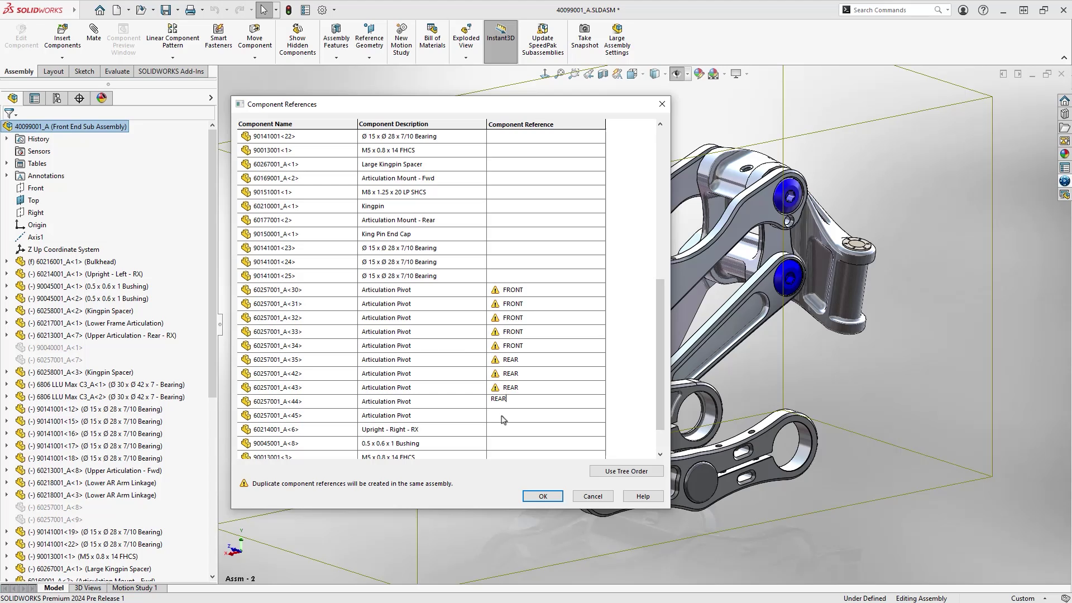1072x603 pixels.
Task: Expand the Annotations tree folder
Action: click(x=7, y=176)
